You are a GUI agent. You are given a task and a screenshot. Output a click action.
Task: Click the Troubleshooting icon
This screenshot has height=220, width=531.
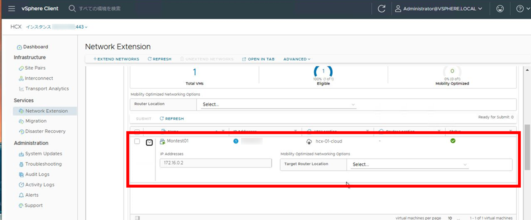point(22,164)
